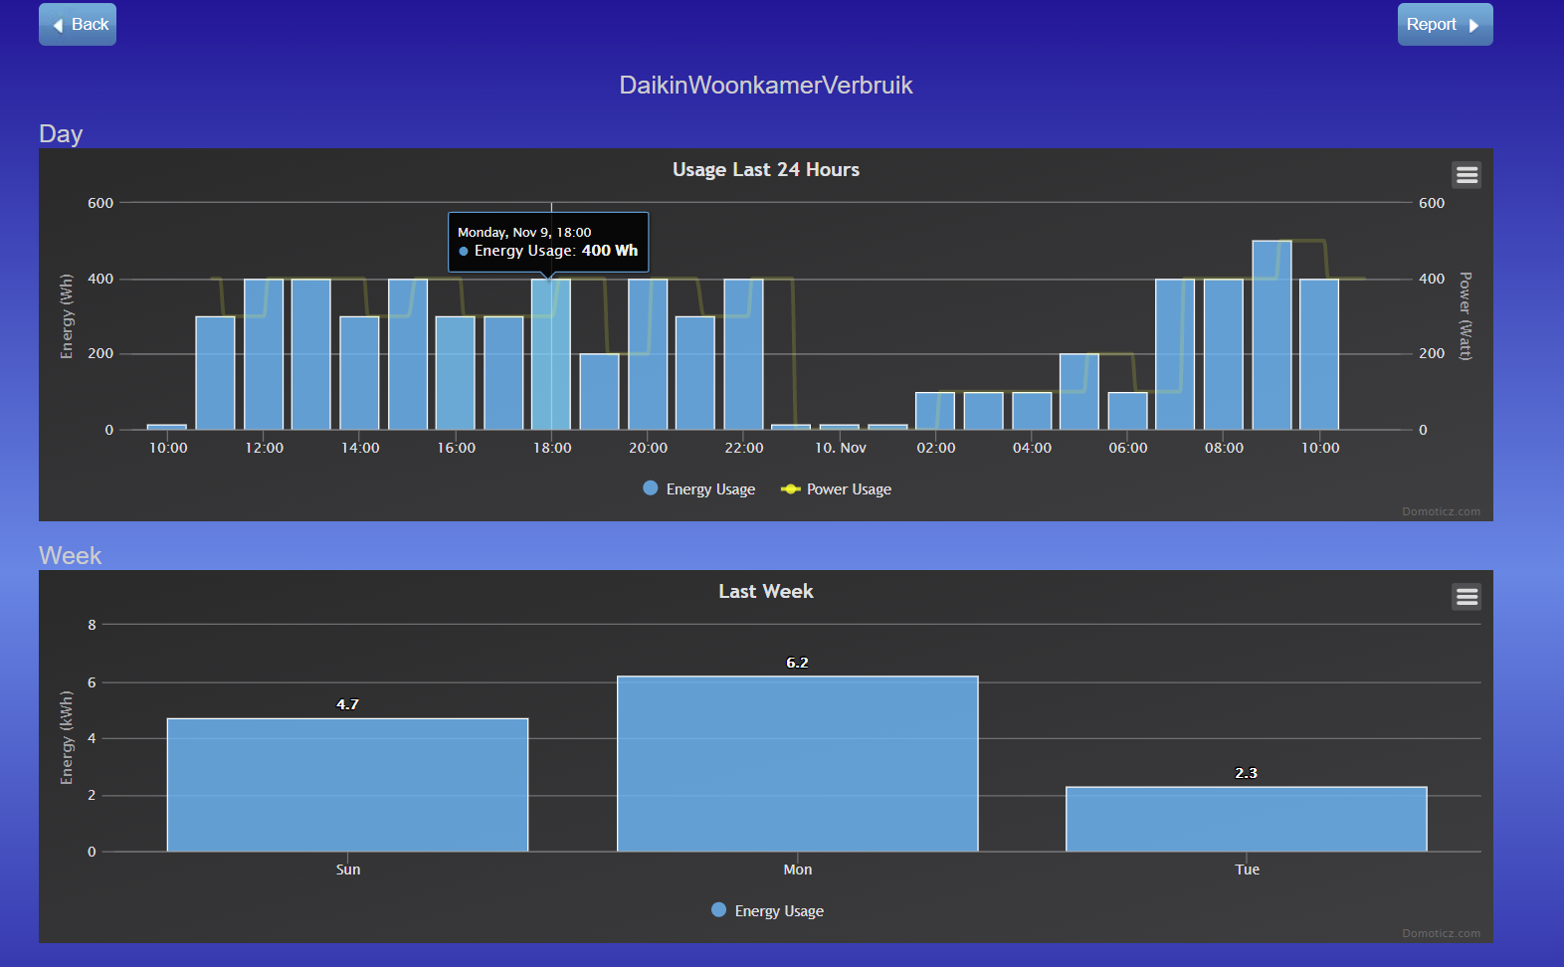
Task: Click the 'Mon' axis label
Action: tap(798, 870)
